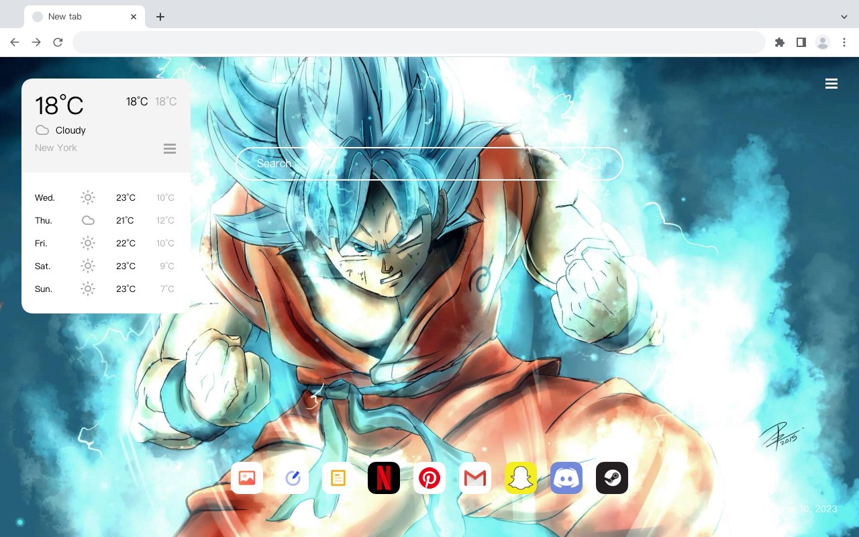Click the Search input field on the page

point(429,164)
